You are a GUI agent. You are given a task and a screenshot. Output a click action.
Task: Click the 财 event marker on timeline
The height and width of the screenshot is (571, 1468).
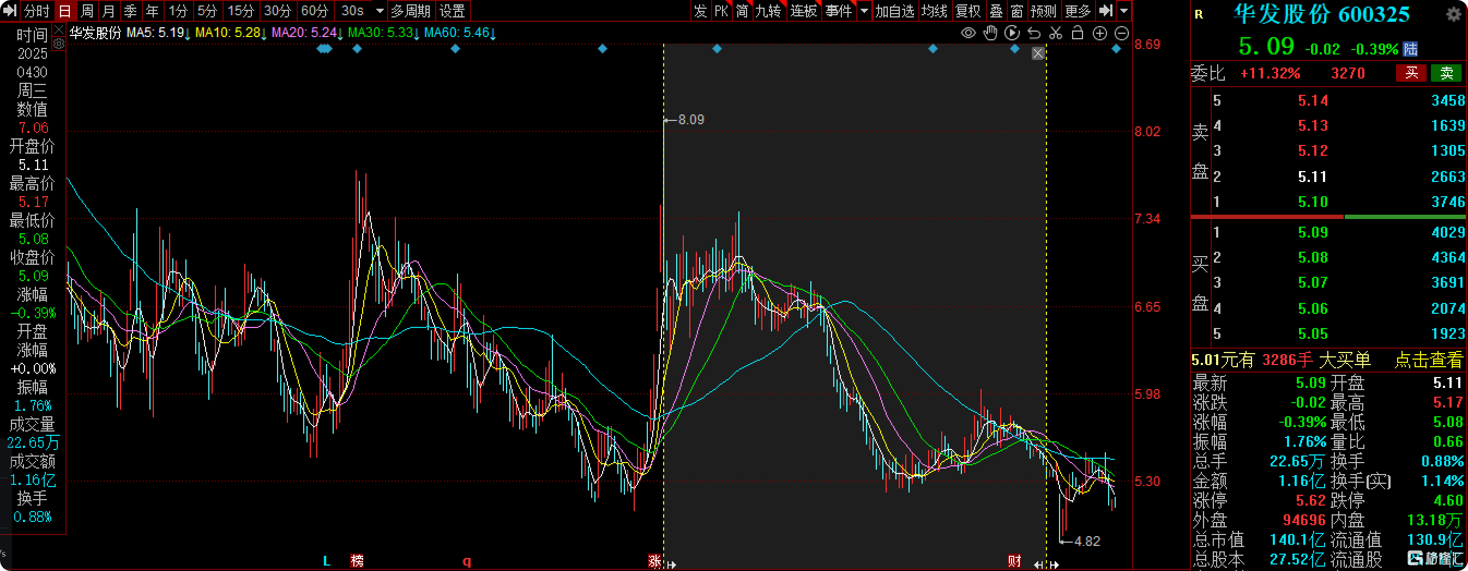pos(1014,561)
